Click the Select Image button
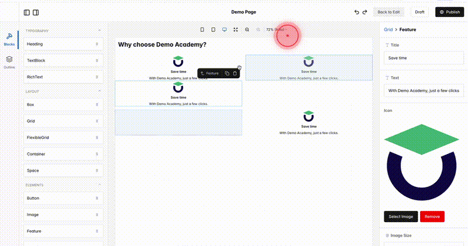The width and height of the screenshot is (468, 246). [x=401, y=216]
